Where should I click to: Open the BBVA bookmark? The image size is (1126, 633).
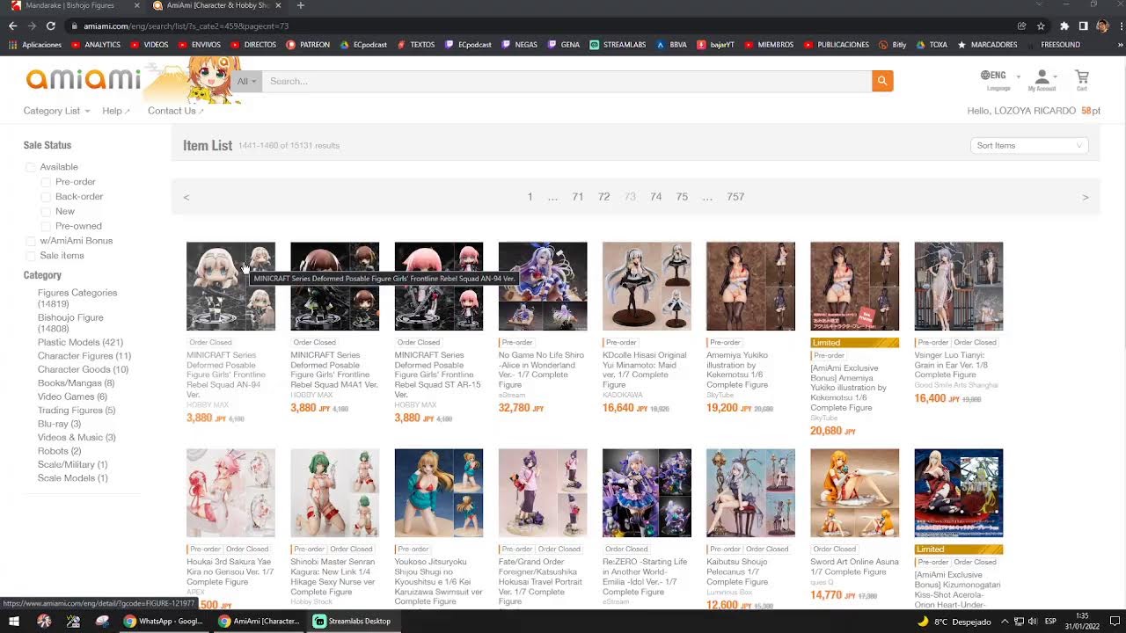671,45
